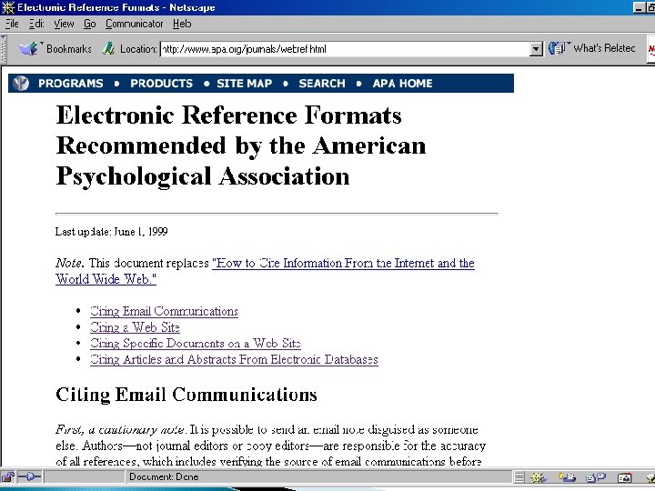This screenshot has height=491, width=655.
Task: Open the "How to Cite Information From the Internet" link
Action: click(x=265, y=271)
